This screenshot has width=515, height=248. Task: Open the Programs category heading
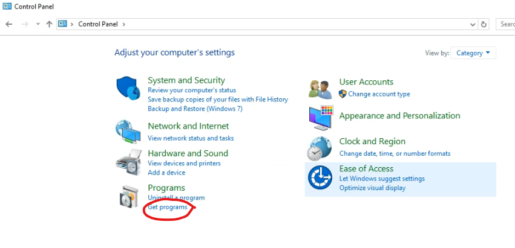(x=166, y=188)
